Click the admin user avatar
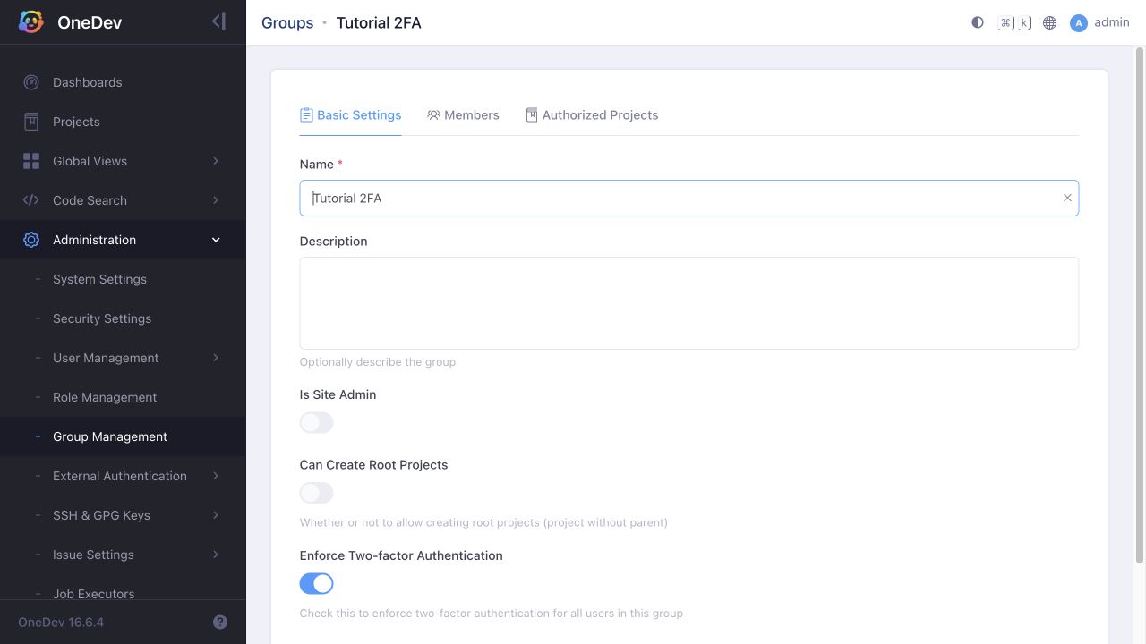 1079,22
